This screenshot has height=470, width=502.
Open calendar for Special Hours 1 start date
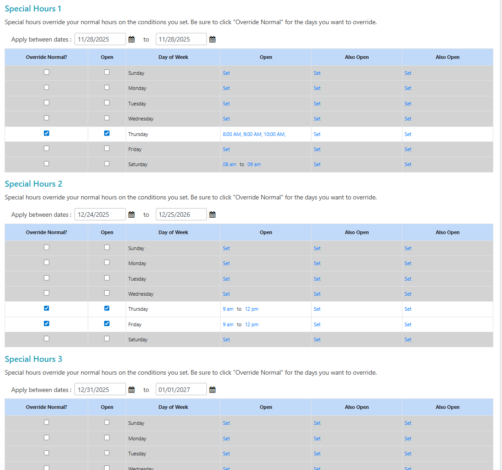point(132,39)
